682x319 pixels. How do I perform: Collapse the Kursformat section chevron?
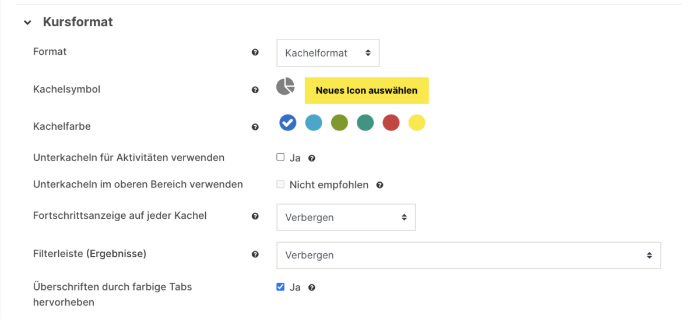[x=27, y=23]
